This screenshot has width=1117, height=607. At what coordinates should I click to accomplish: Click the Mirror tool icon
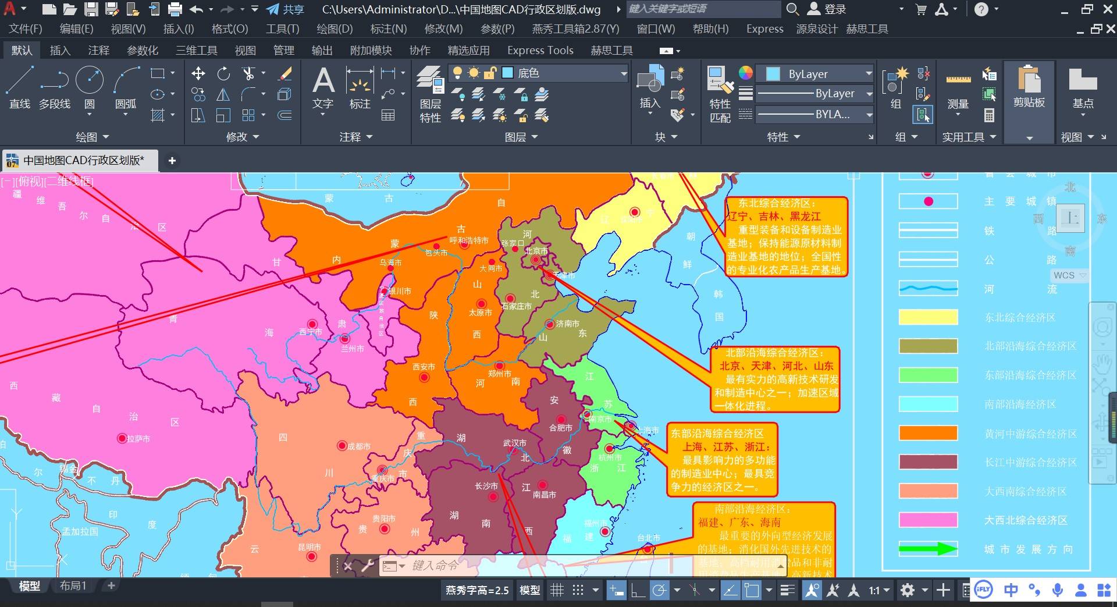tap(223, 95)
